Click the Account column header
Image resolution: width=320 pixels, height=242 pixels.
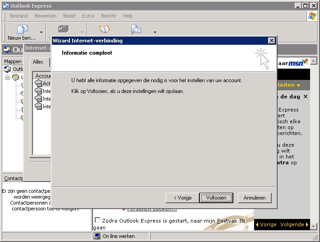42,76
